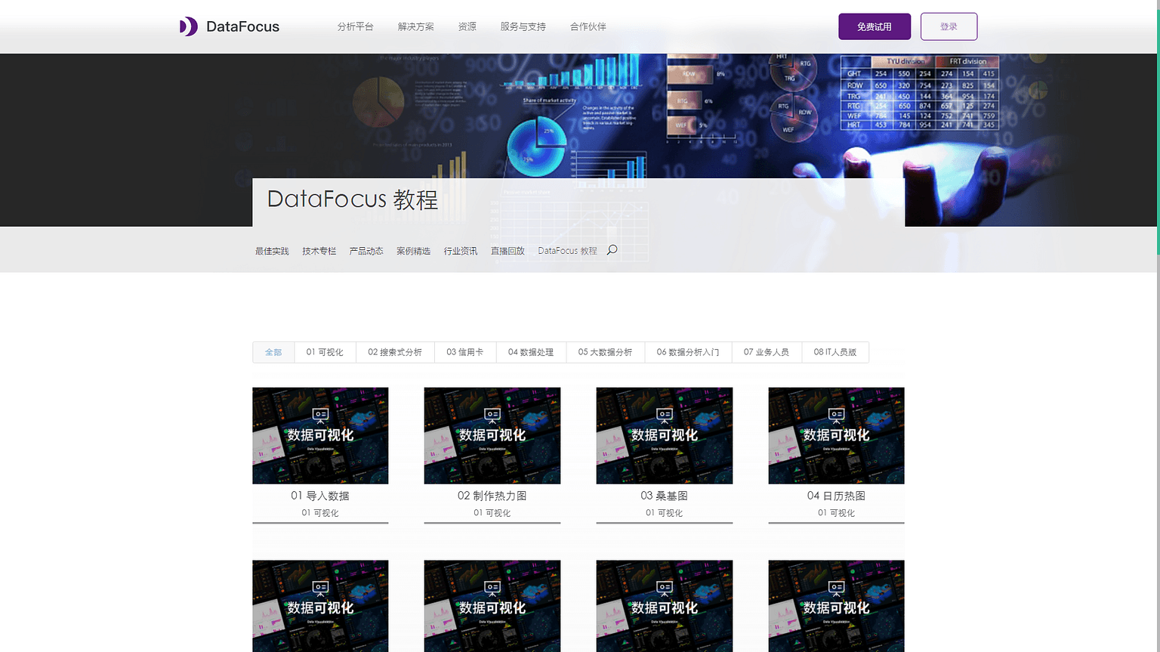Click the 01 导入数据 title
Image resolution: width=1160 pixels, height=652 pixels.
(x=320, y=496)
